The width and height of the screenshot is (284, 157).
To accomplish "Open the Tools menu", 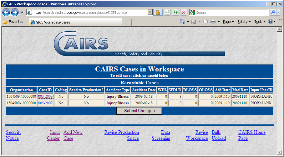I will point(260,22).
